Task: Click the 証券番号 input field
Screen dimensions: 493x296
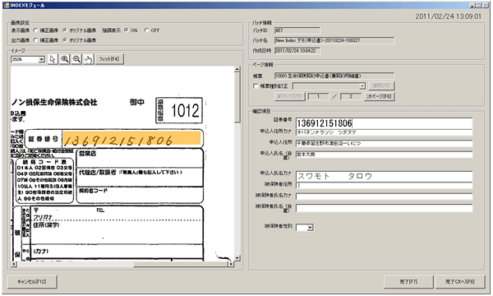Action: 384,123
